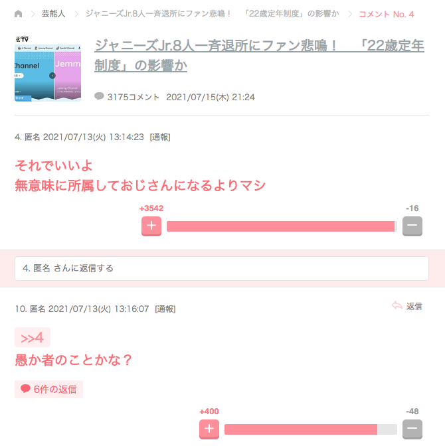This screenshot has height=448, width=445.
Task: Select コメント No. 4 breadcrumb
Action: pos(387,15)
